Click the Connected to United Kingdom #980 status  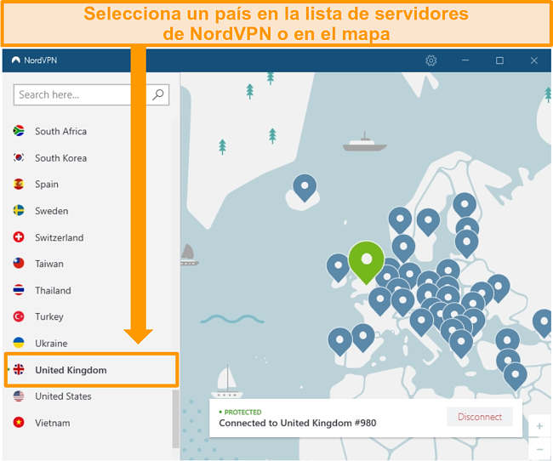(x=298, y=423)
